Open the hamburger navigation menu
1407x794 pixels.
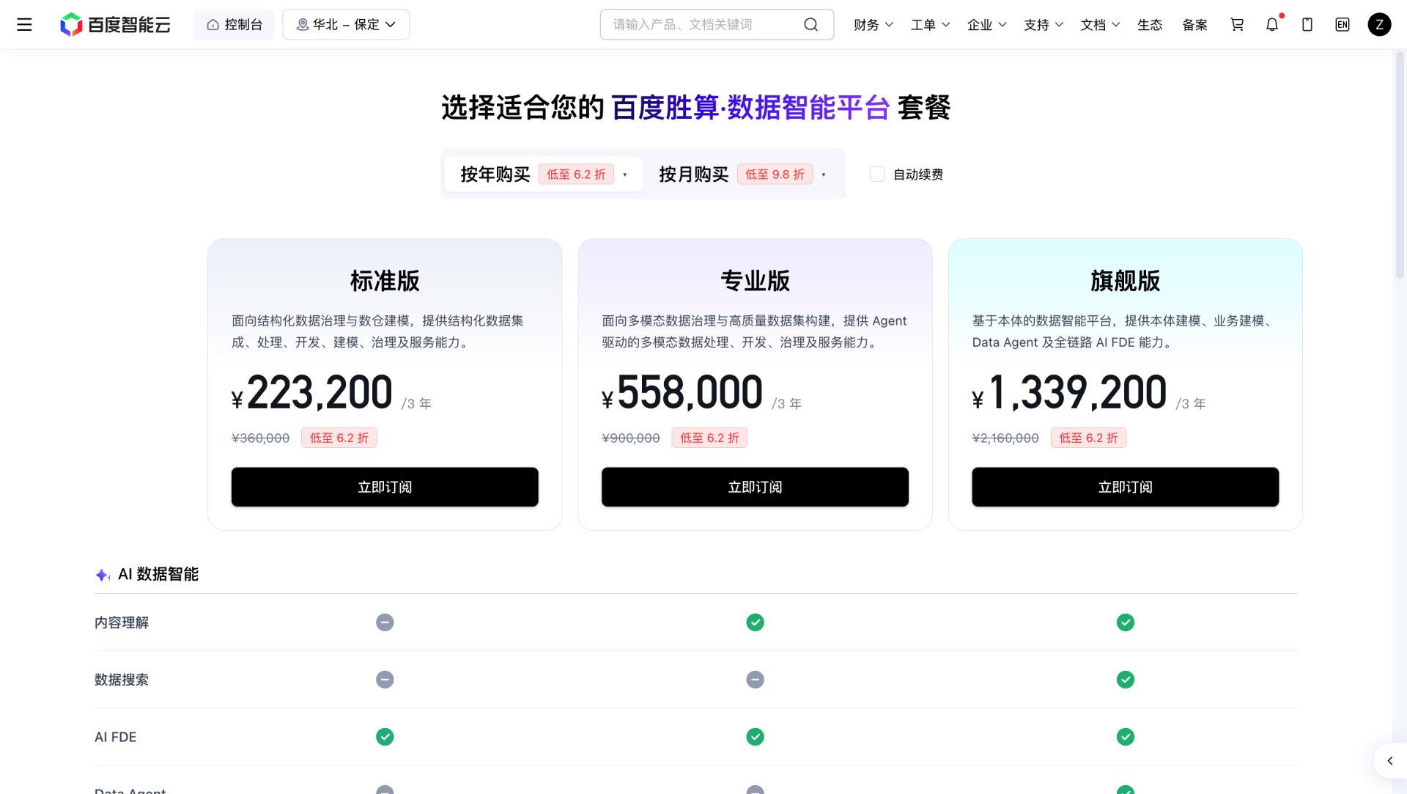click(24, 24)
